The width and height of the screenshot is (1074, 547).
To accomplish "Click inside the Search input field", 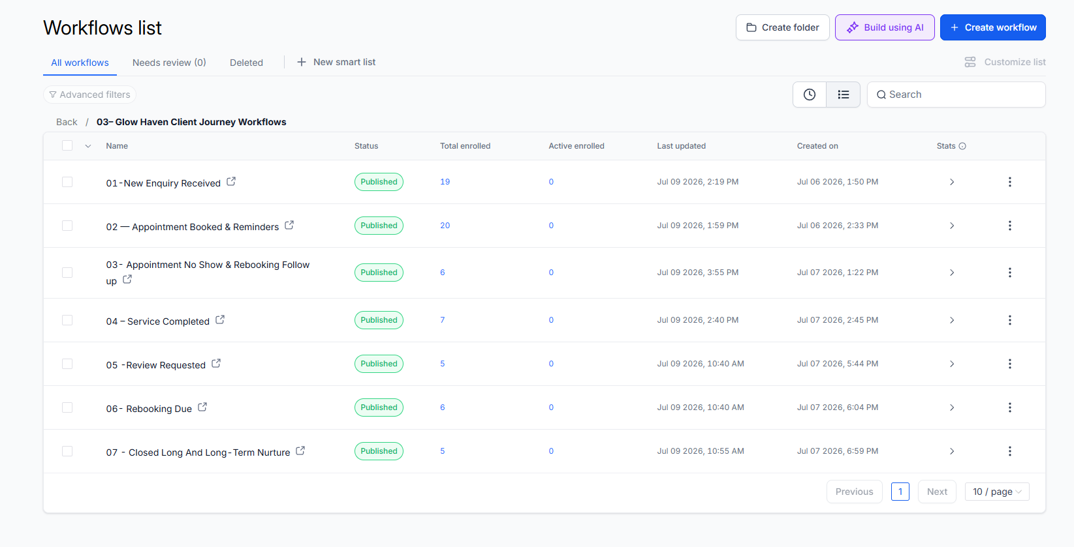I will pos(956,95).
